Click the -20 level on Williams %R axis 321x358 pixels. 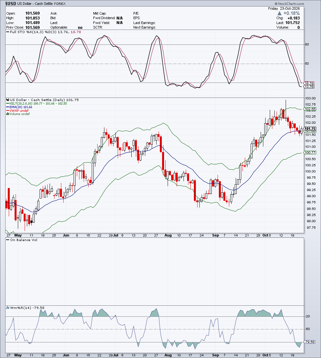click(307, 316)
